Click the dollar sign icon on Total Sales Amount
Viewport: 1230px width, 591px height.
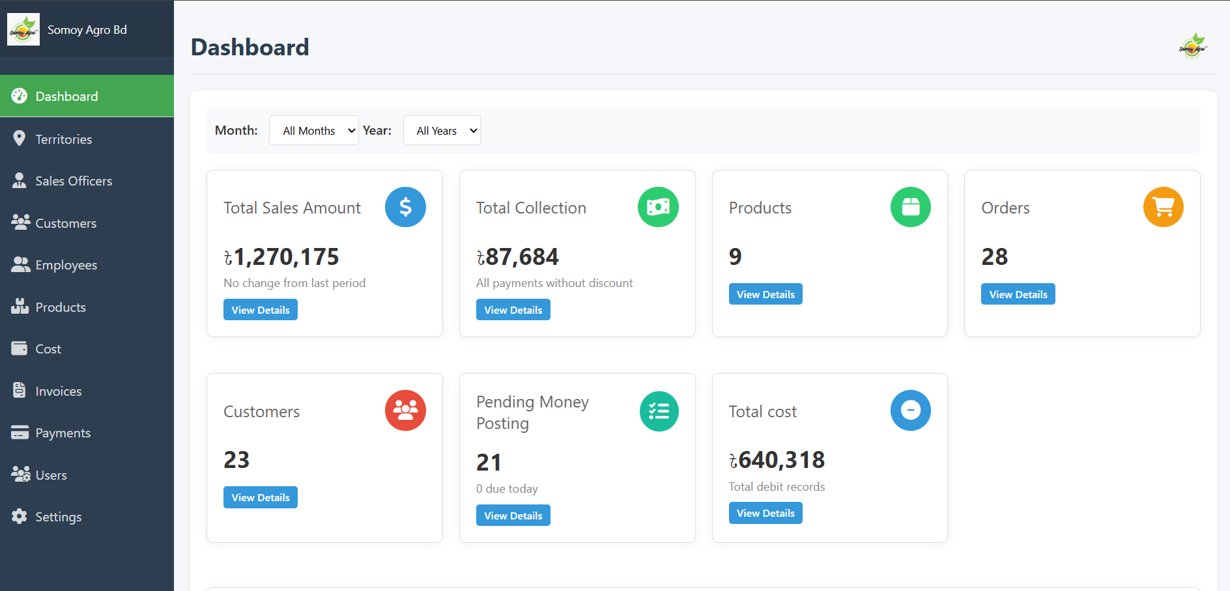pos(405,207)
